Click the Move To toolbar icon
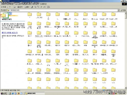 point(35,7)
